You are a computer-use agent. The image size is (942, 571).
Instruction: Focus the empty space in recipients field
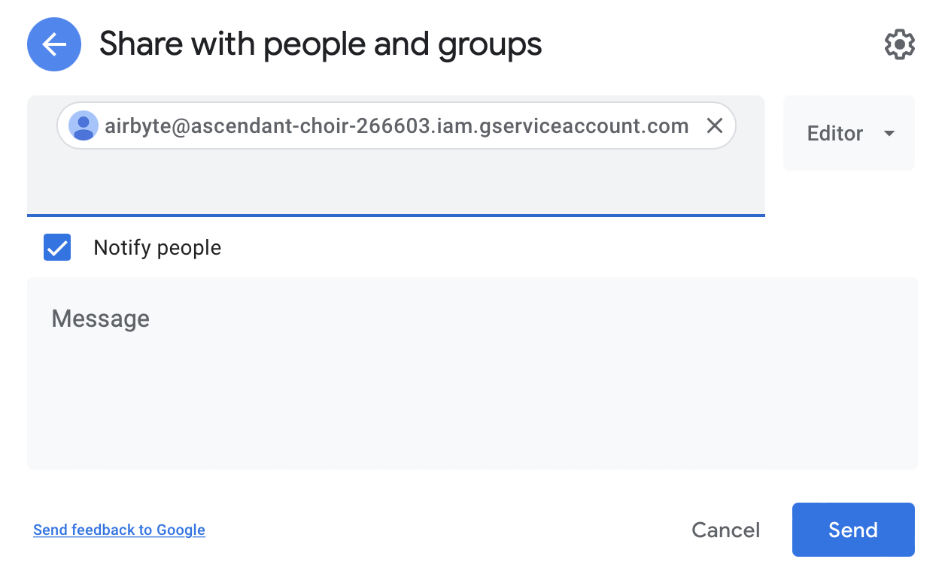coord(396,182)
